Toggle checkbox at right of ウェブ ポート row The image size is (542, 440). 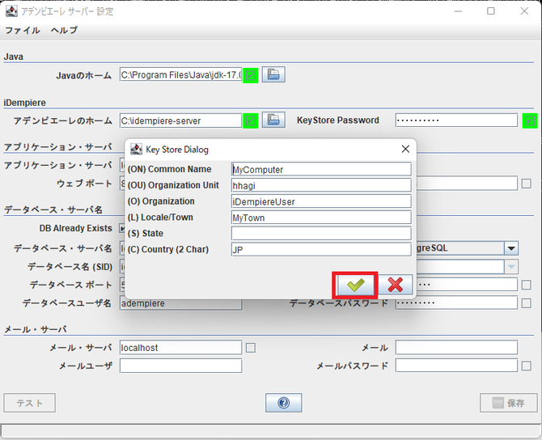[x=527, y=184]
